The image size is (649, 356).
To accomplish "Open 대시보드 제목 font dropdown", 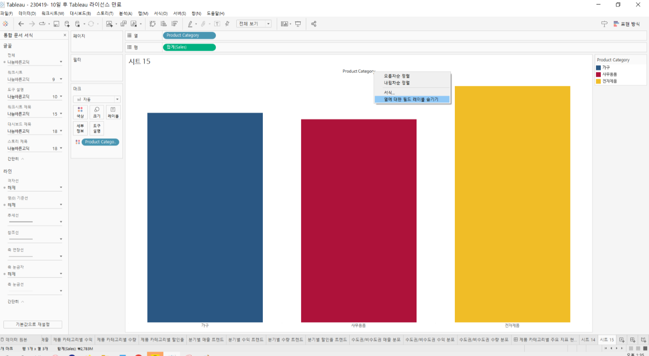I will coord(35,131).
